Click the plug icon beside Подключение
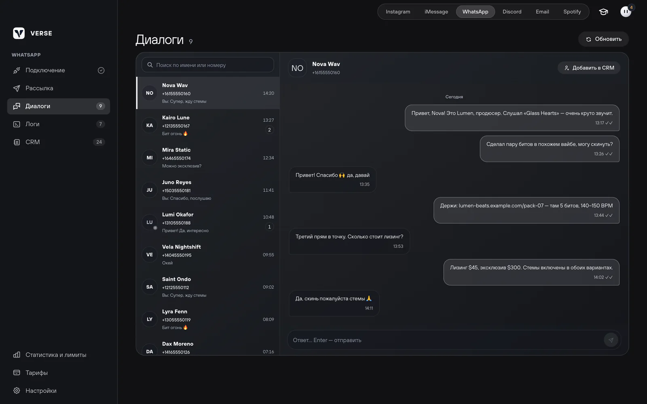The width and height of the screenshot is (647, 404). tap(17, 70)
